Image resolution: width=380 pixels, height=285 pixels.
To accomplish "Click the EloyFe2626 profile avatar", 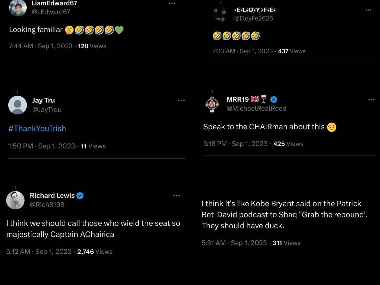I will coord(221,14).
